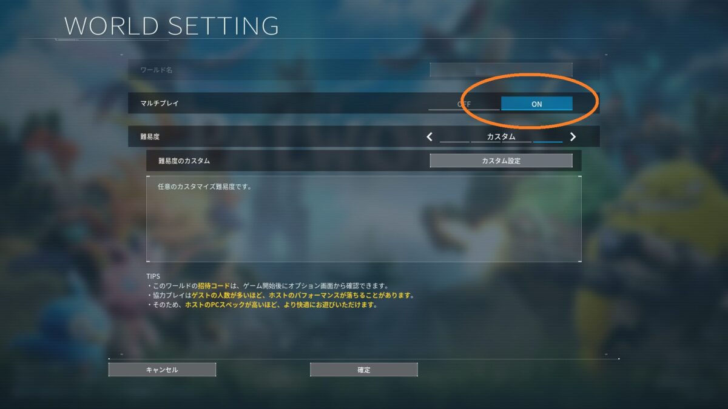Confirm settings with the 確定 button
Screen dimensions: 728x409
click(364, 370)
